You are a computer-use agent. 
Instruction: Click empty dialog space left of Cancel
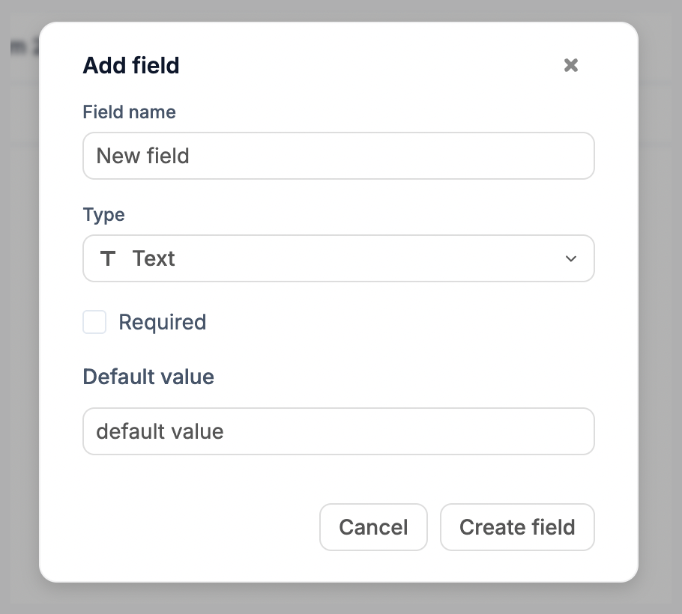pyautogui.click(x=195, y=527)
